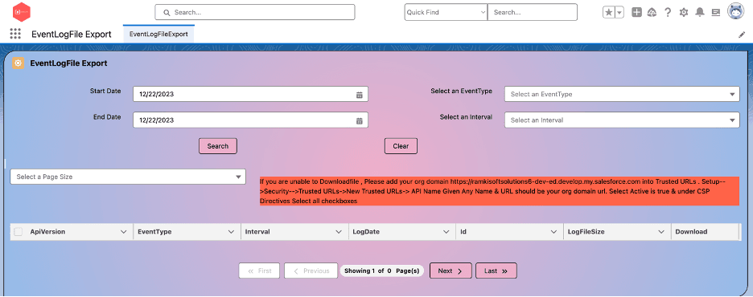Viewport: 753px width, 297px height.
Task: Switch to the EventLogFileExport tab
Action: click(158, 34)
